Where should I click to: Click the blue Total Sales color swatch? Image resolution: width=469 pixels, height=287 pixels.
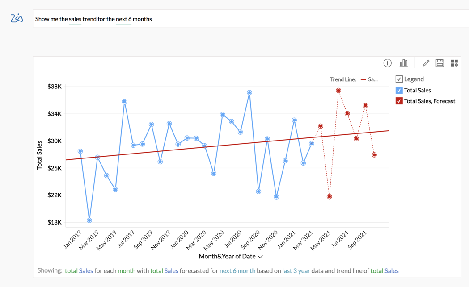[398, 90]
